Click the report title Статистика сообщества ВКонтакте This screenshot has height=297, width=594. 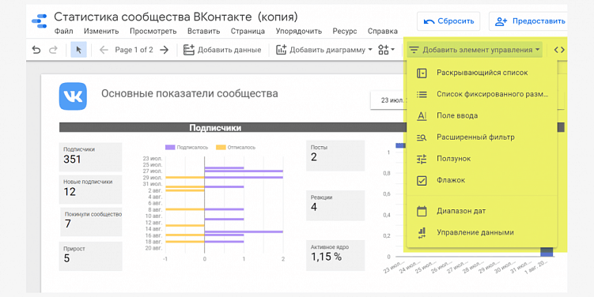tap(176, 17)
